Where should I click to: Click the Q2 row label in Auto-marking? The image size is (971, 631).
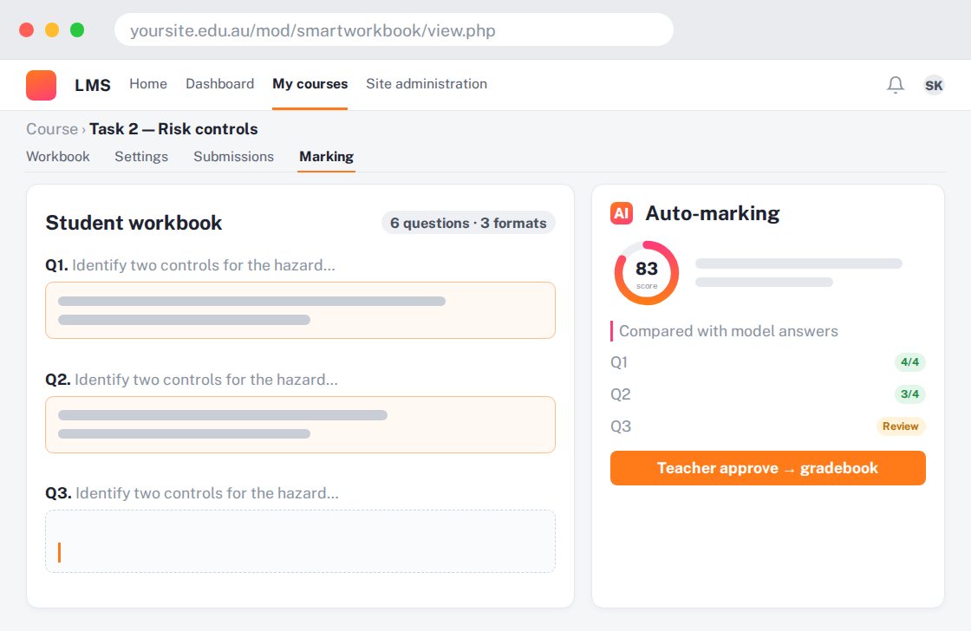pyautogui.click(x=620, y=394)
